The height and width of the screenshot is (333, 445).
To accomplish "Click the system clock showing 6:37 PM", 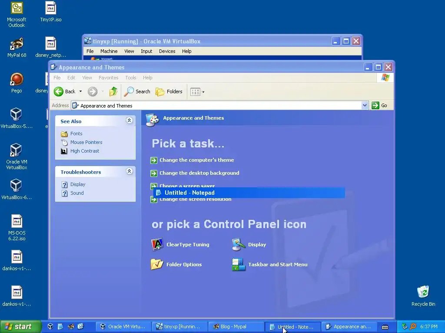I will (x=429, y=326).
